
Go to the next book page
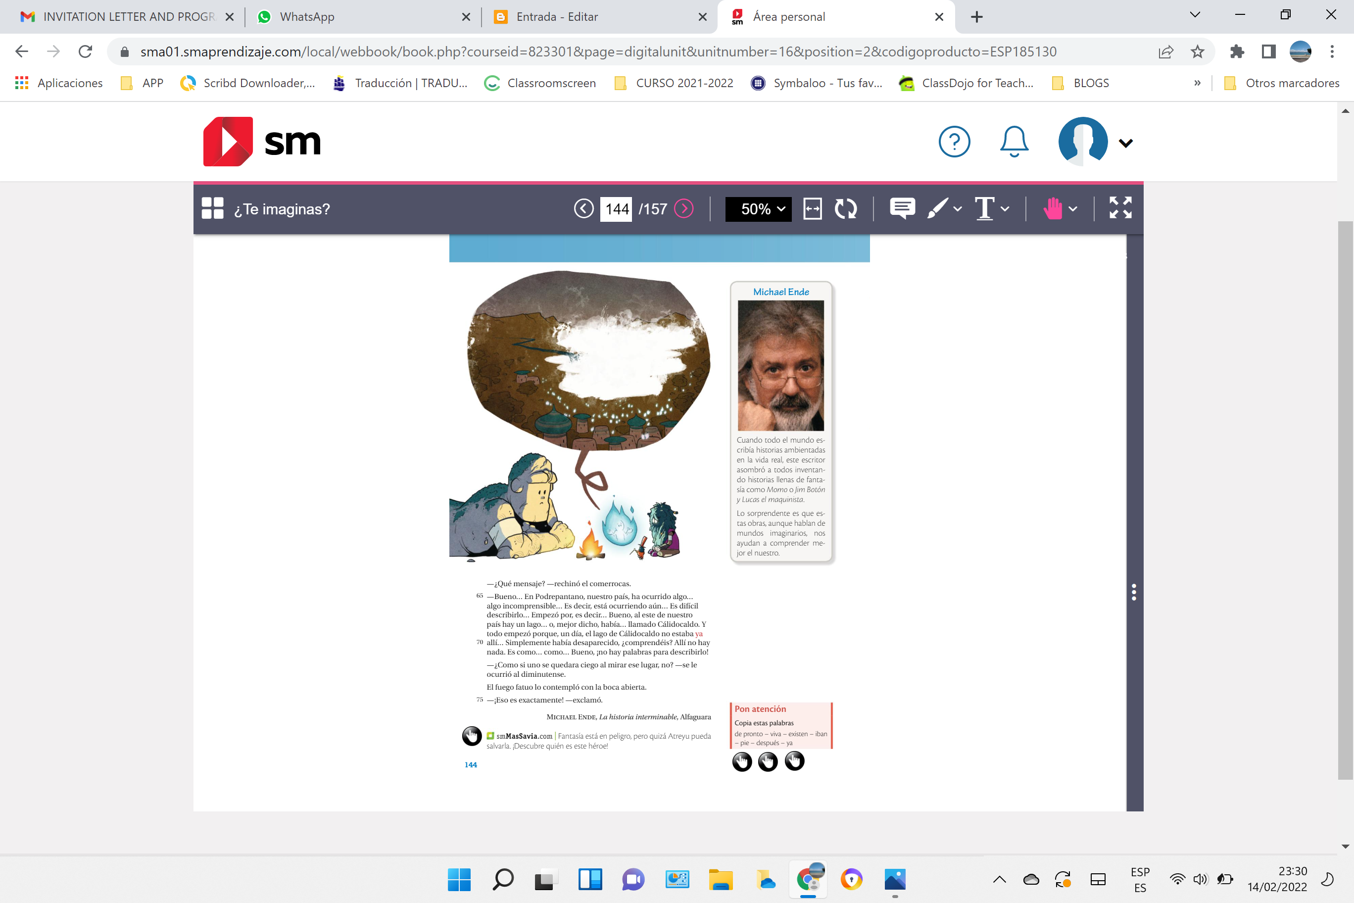coord(684,208)
